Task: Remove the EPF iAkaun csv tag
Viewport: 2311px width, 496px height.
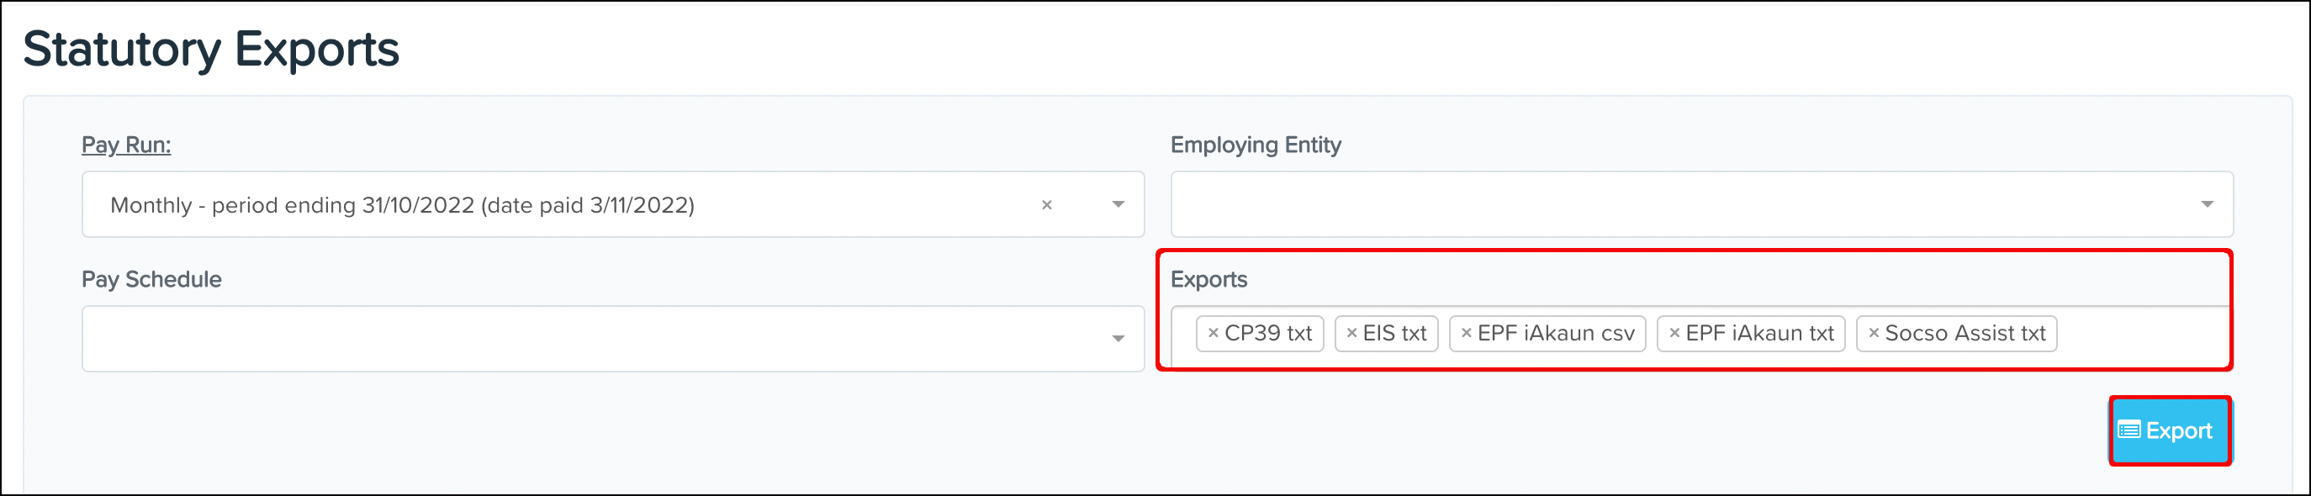Action: pos(1466,333)
